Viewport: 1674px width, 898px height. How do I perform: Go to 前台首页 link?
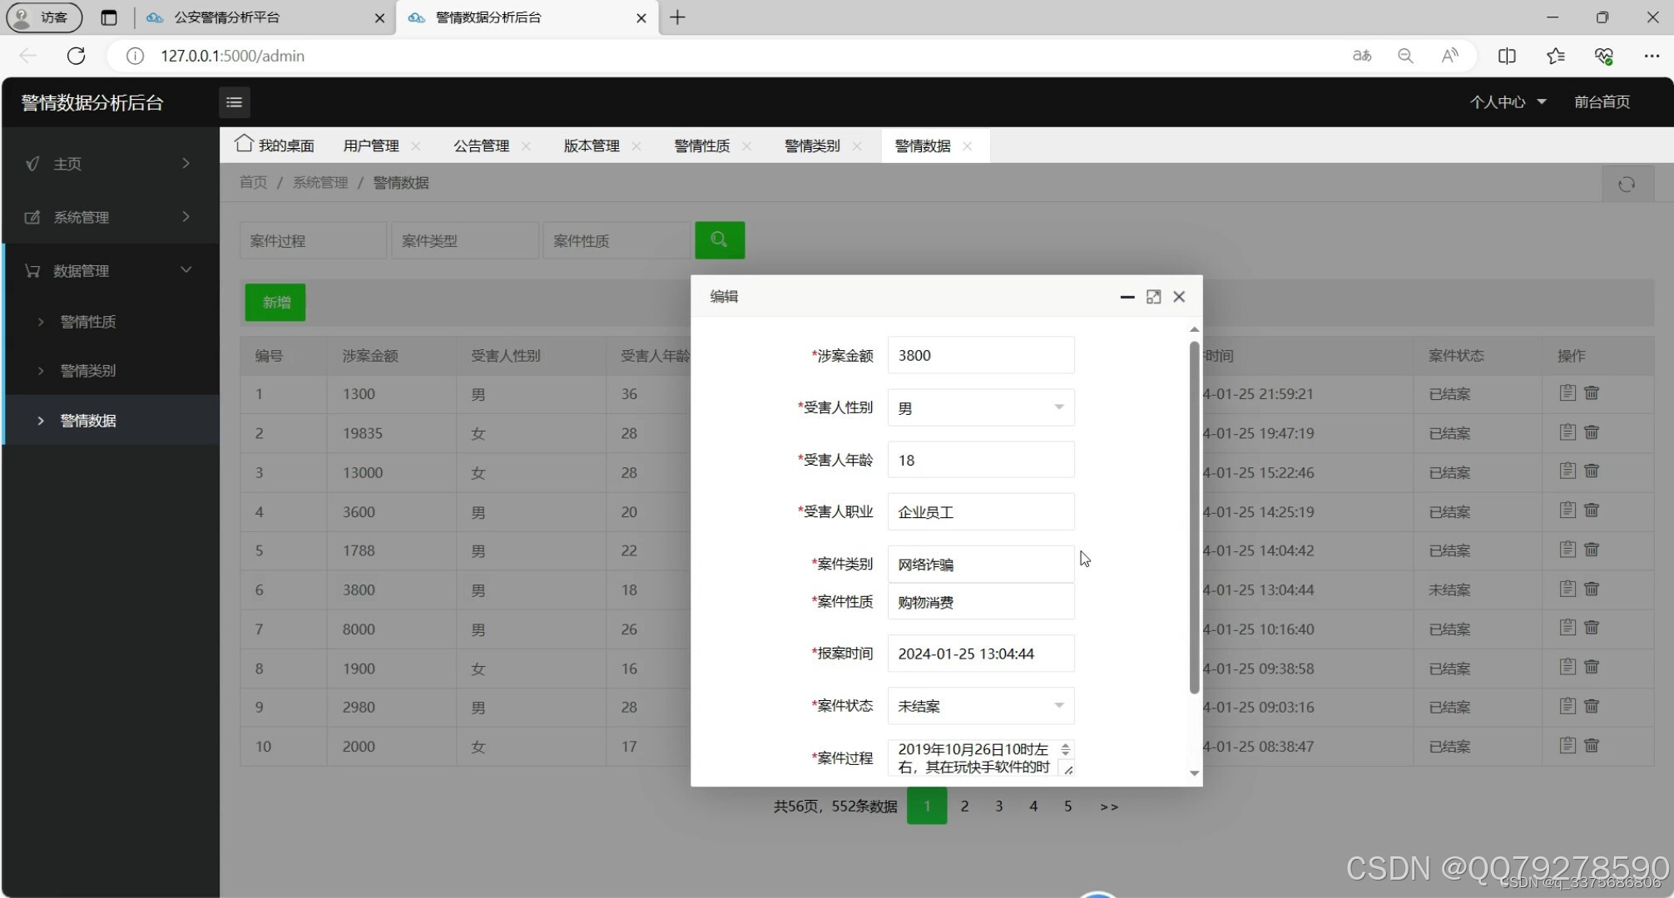(x=1602, y=102)
